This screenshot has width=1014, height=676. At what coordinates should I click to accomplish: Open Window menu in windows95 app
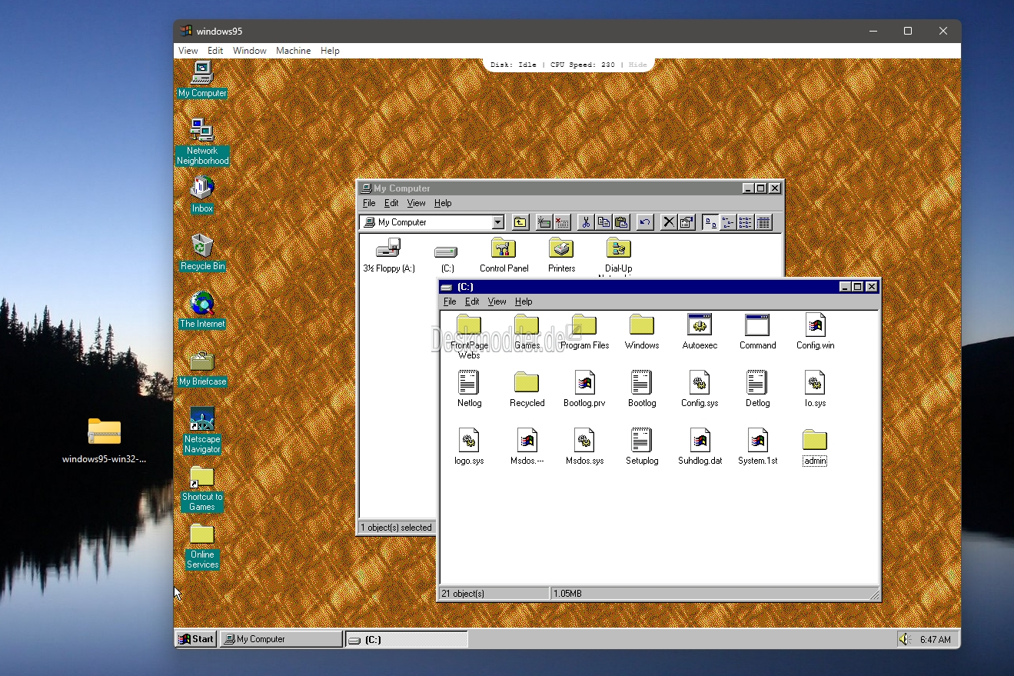click(250, 51)
